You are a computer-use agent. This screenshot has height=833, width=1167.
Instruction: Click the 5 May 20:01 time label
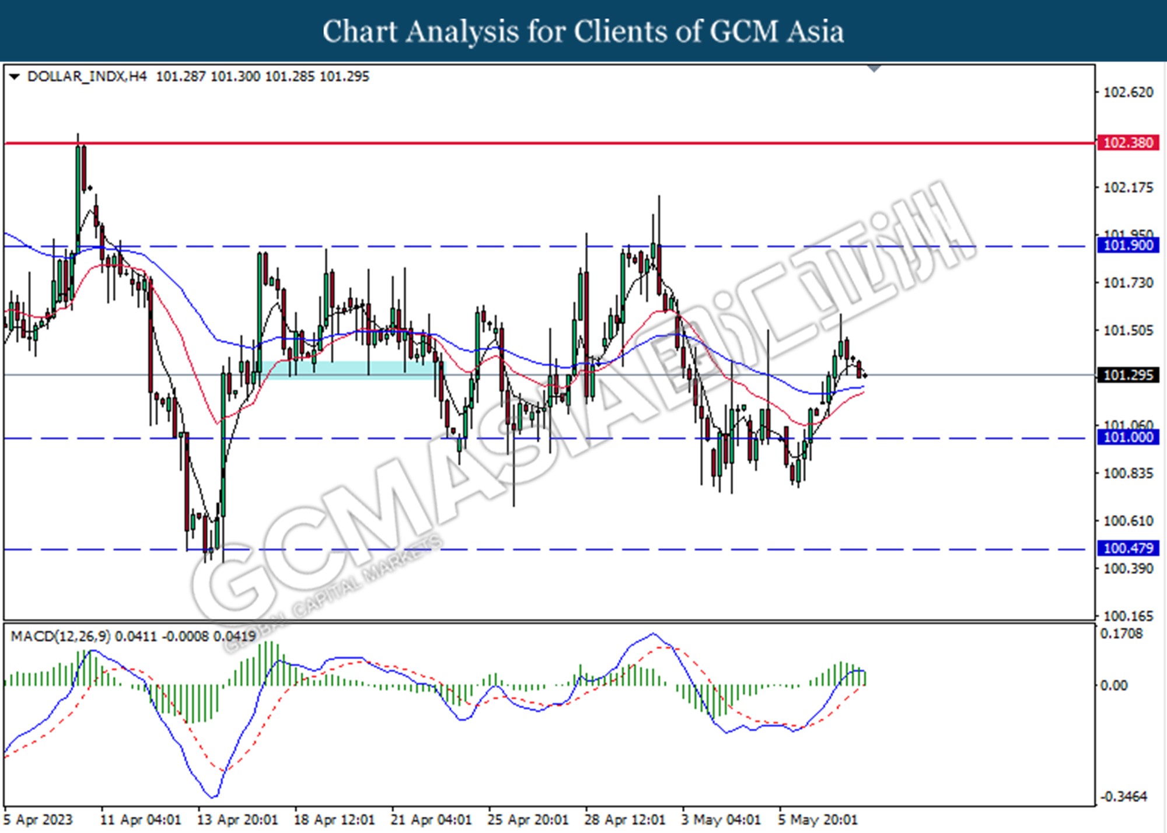click(818, 820)
